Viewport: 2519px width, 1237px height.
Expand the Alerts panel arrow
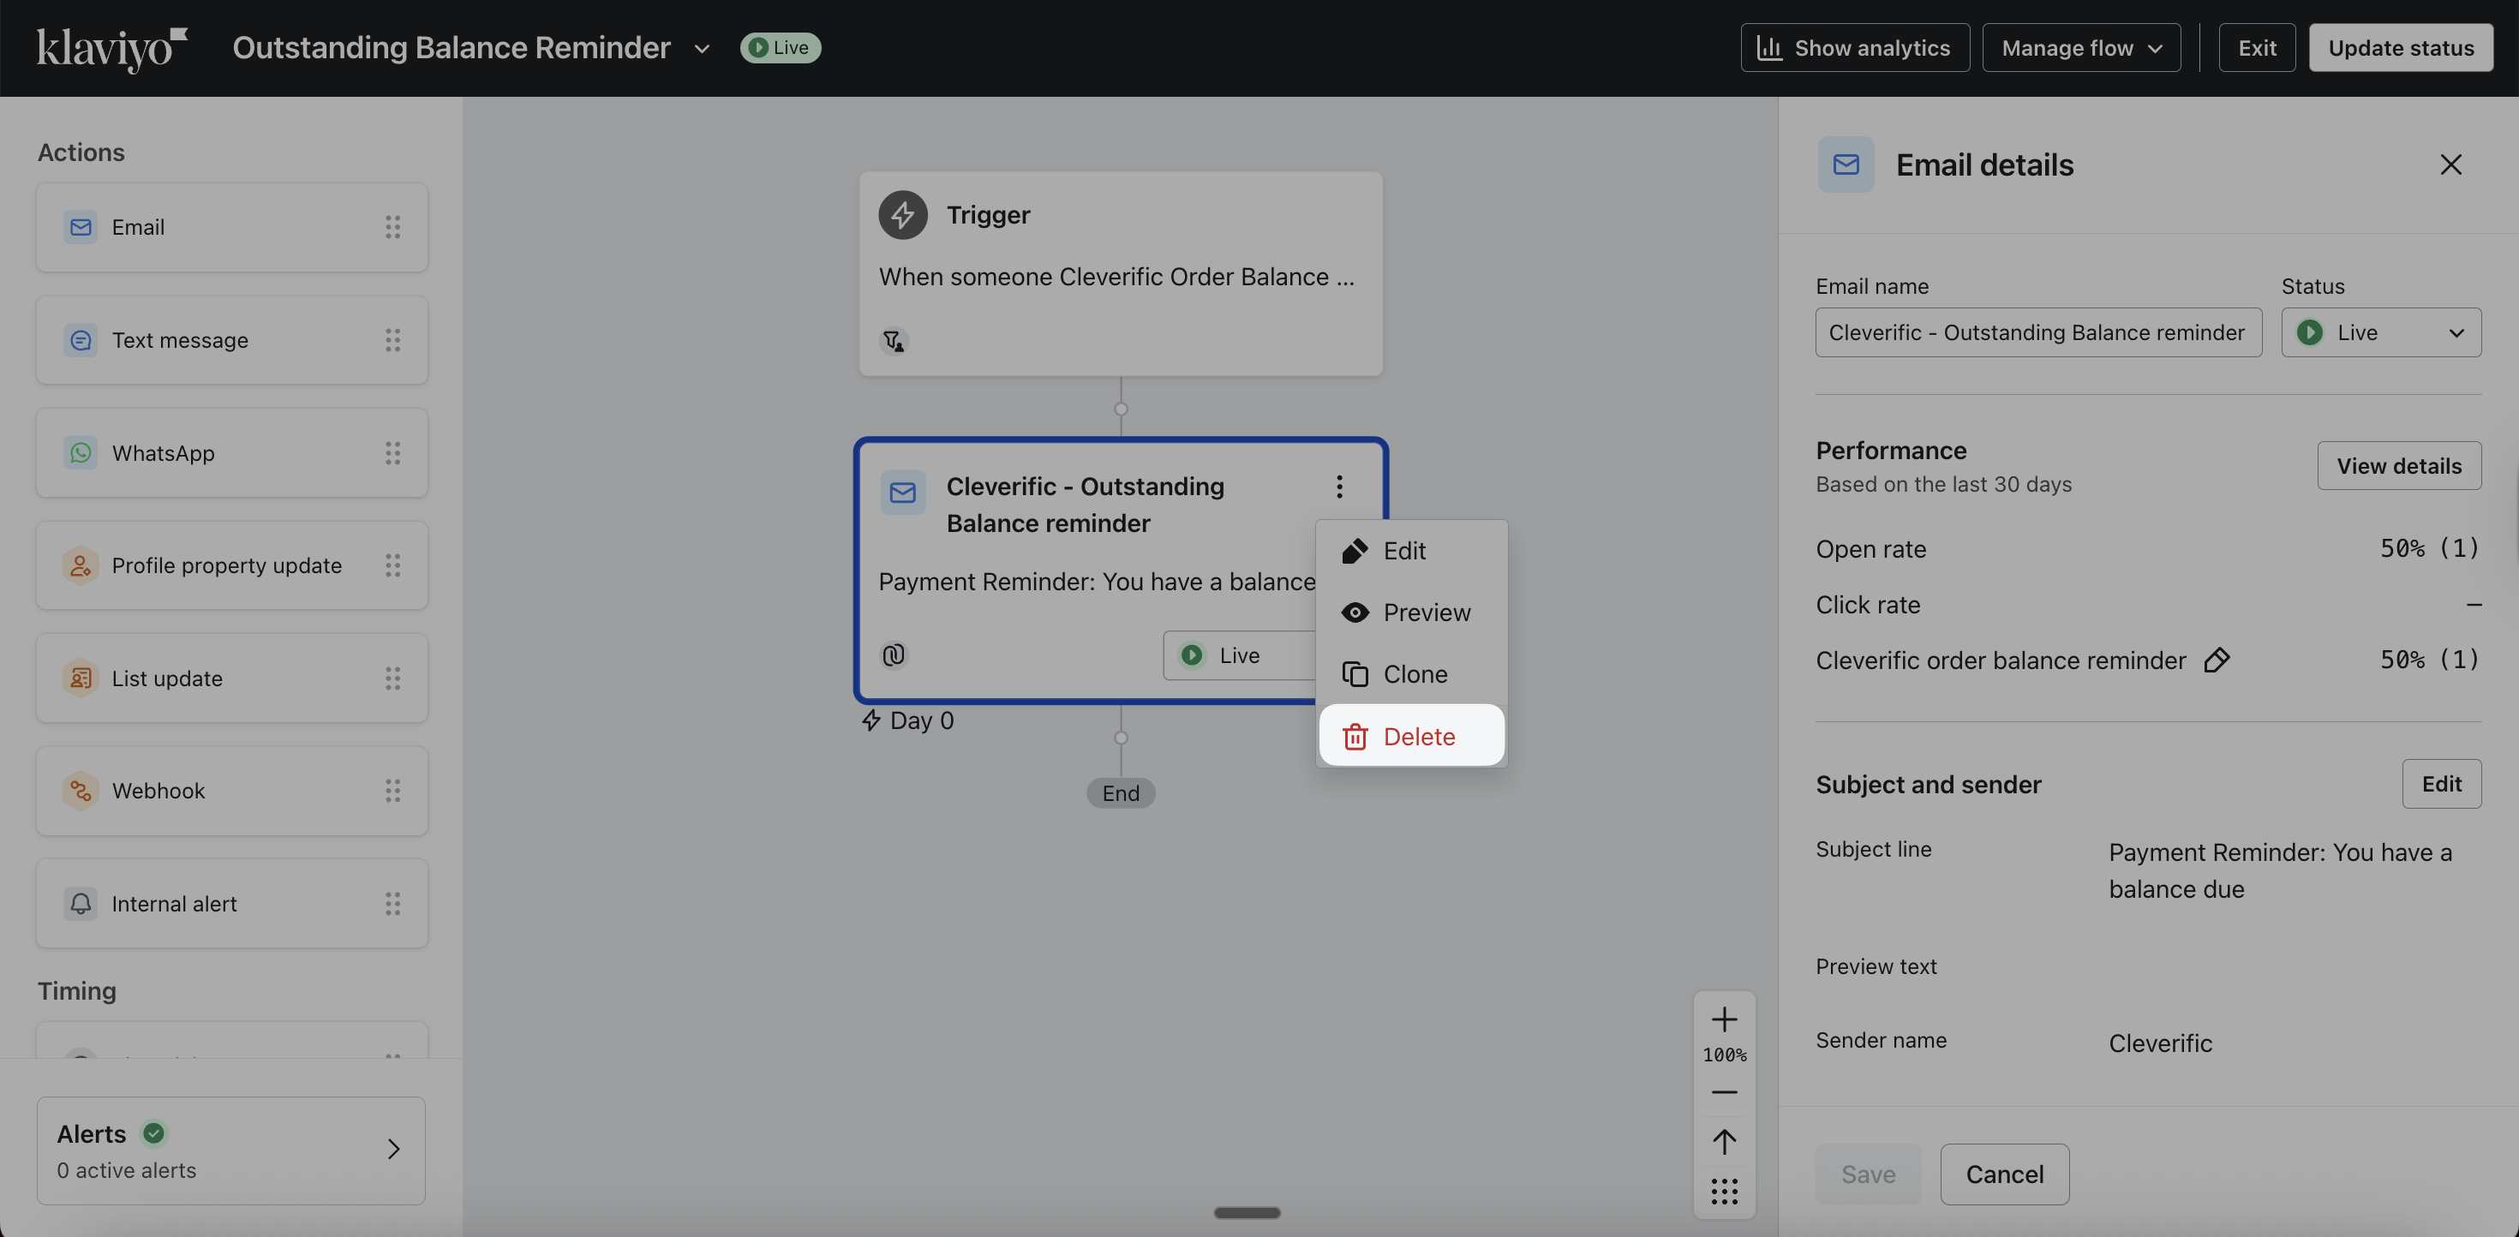393,1149
